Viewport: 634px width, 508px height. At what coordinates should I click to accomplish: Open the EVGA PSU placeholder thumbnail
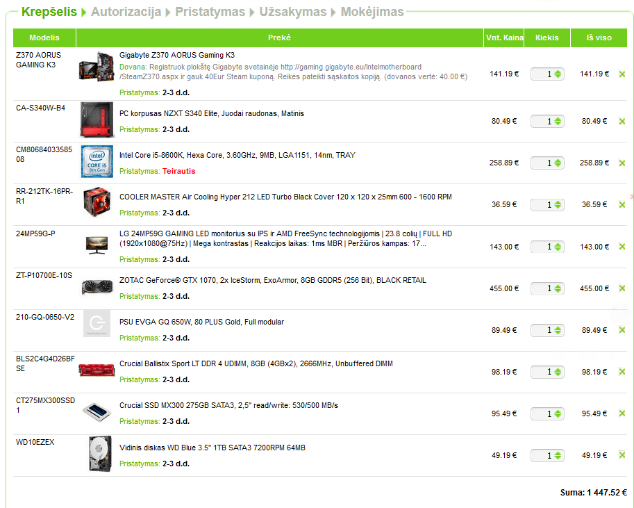tap(97, 323)
